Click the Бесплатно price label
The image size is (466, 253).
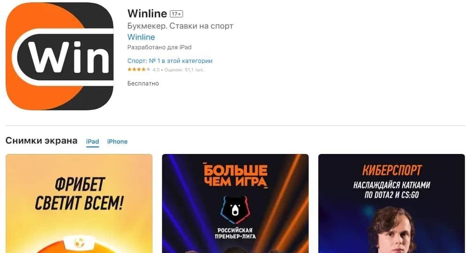143,84
